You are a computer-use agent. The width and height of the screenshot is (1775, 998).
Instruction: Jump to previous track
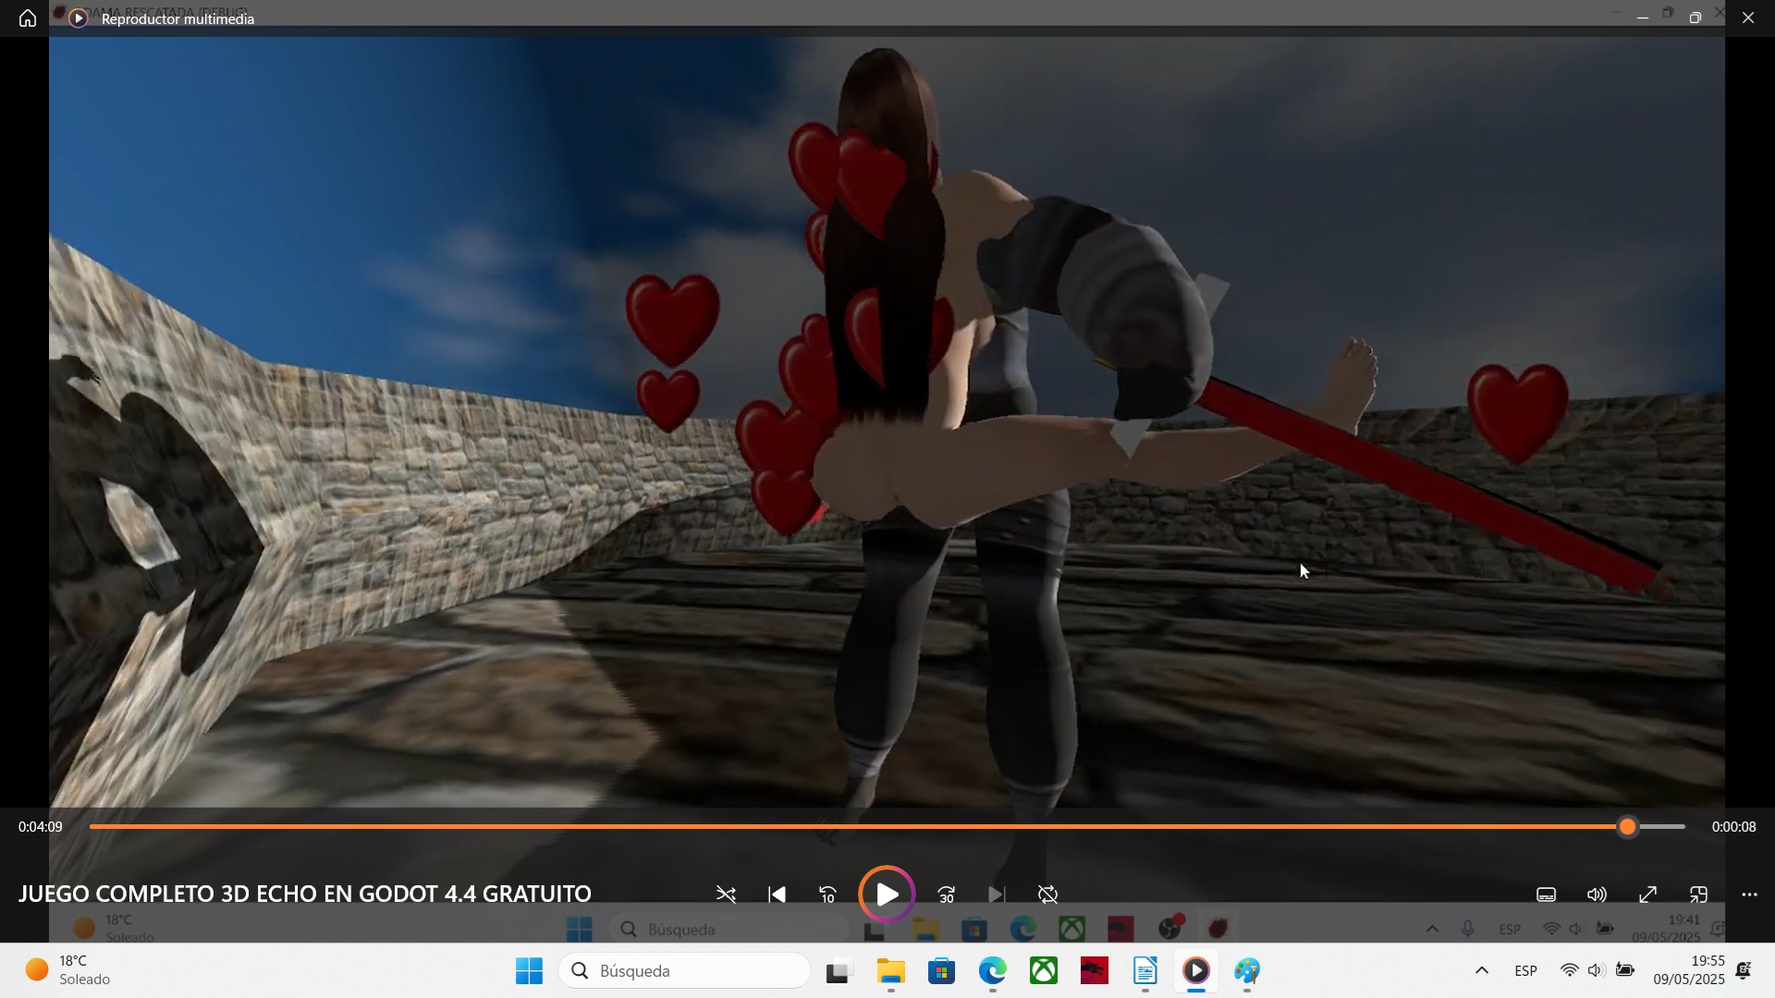[777, 895]
